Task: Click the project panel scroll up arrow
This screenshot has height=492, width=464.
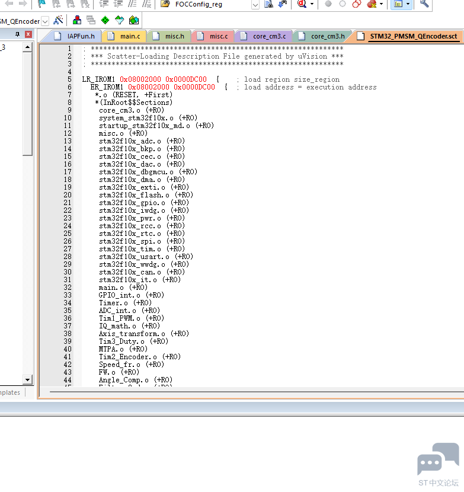Action: click(28, 47)
